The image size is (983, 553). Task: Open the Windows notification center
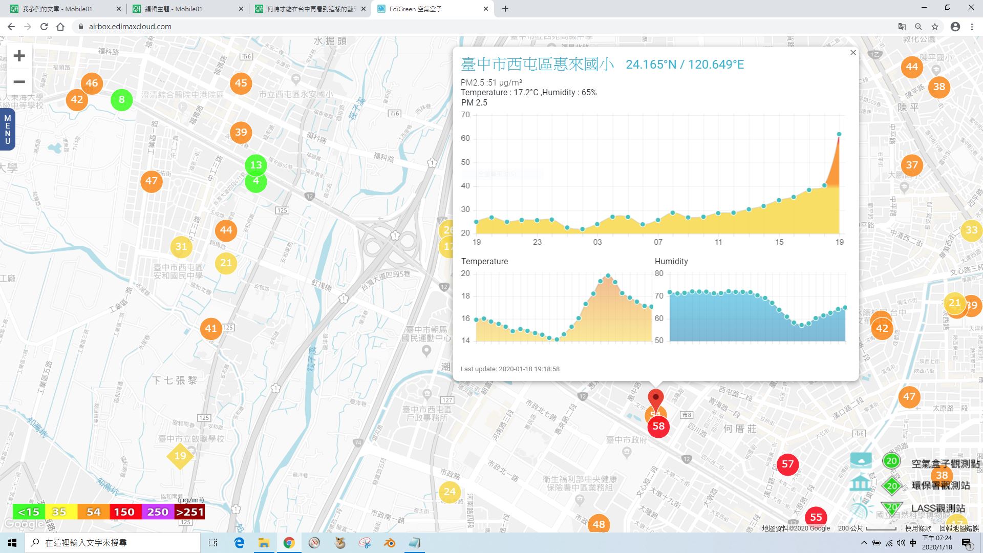(x=967, y=543)
